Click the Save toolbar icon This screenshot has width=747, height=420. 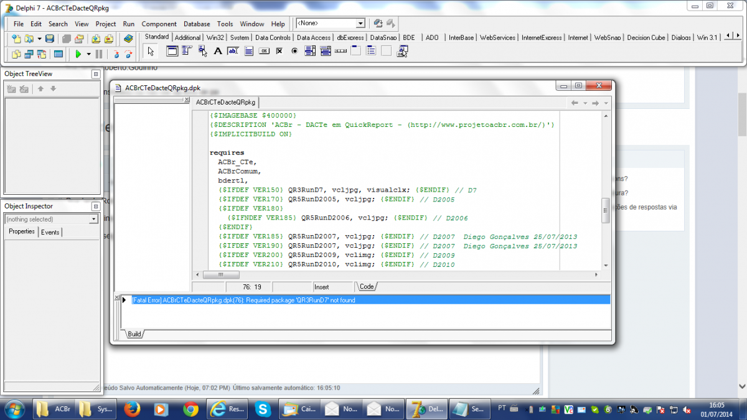point(50,39)
